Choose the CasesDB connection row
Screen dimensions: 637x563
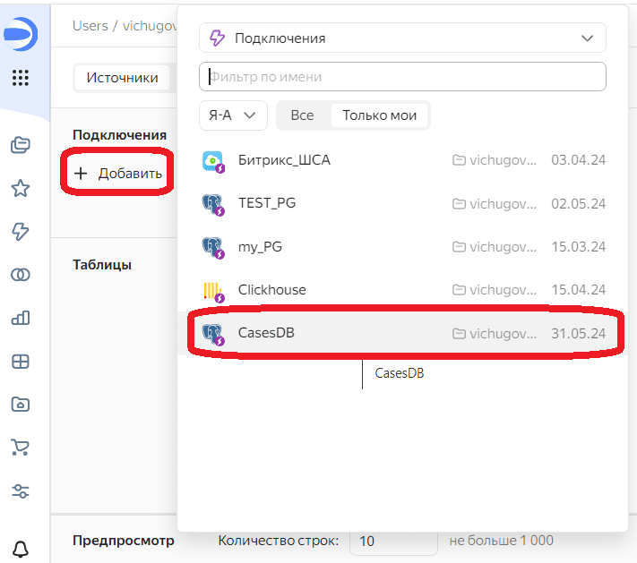[402, 333]
